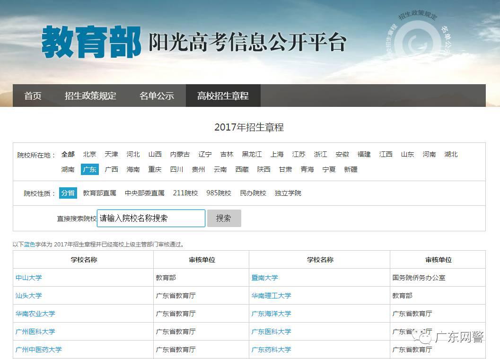Filter schools by 北京 region
Screen dimensions: 500x359
[89, 154]
